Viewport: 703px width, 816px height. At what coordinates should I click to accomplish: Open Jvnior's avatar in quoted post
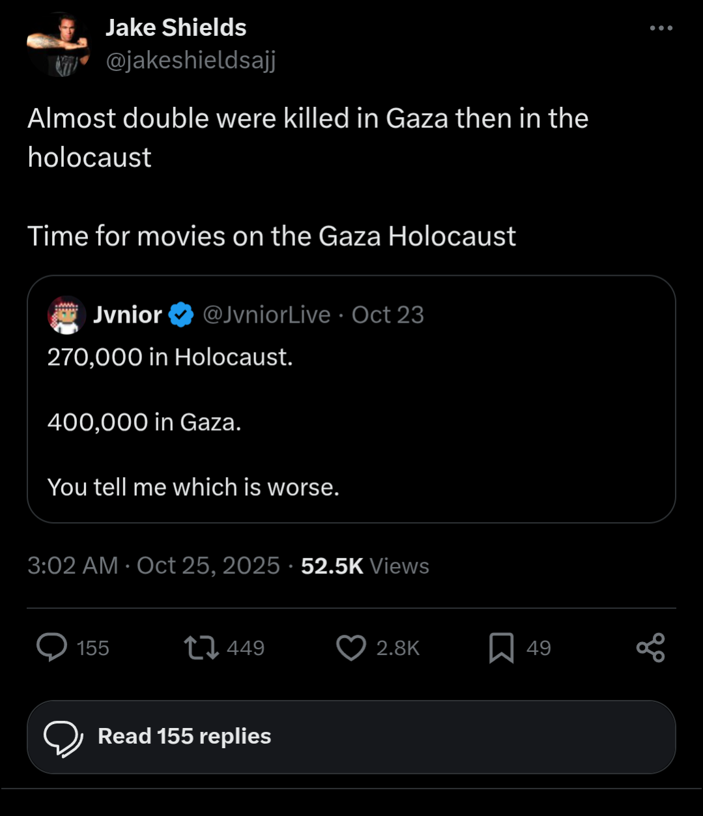click(x=66, y=315)
